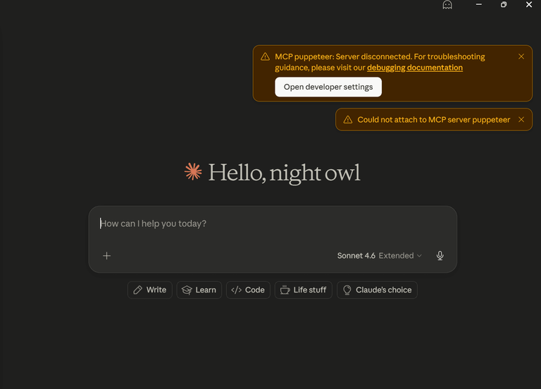
Task: Expand the Sonnet 4.6 Extended model selector
Action: click(x=379, y=256)
